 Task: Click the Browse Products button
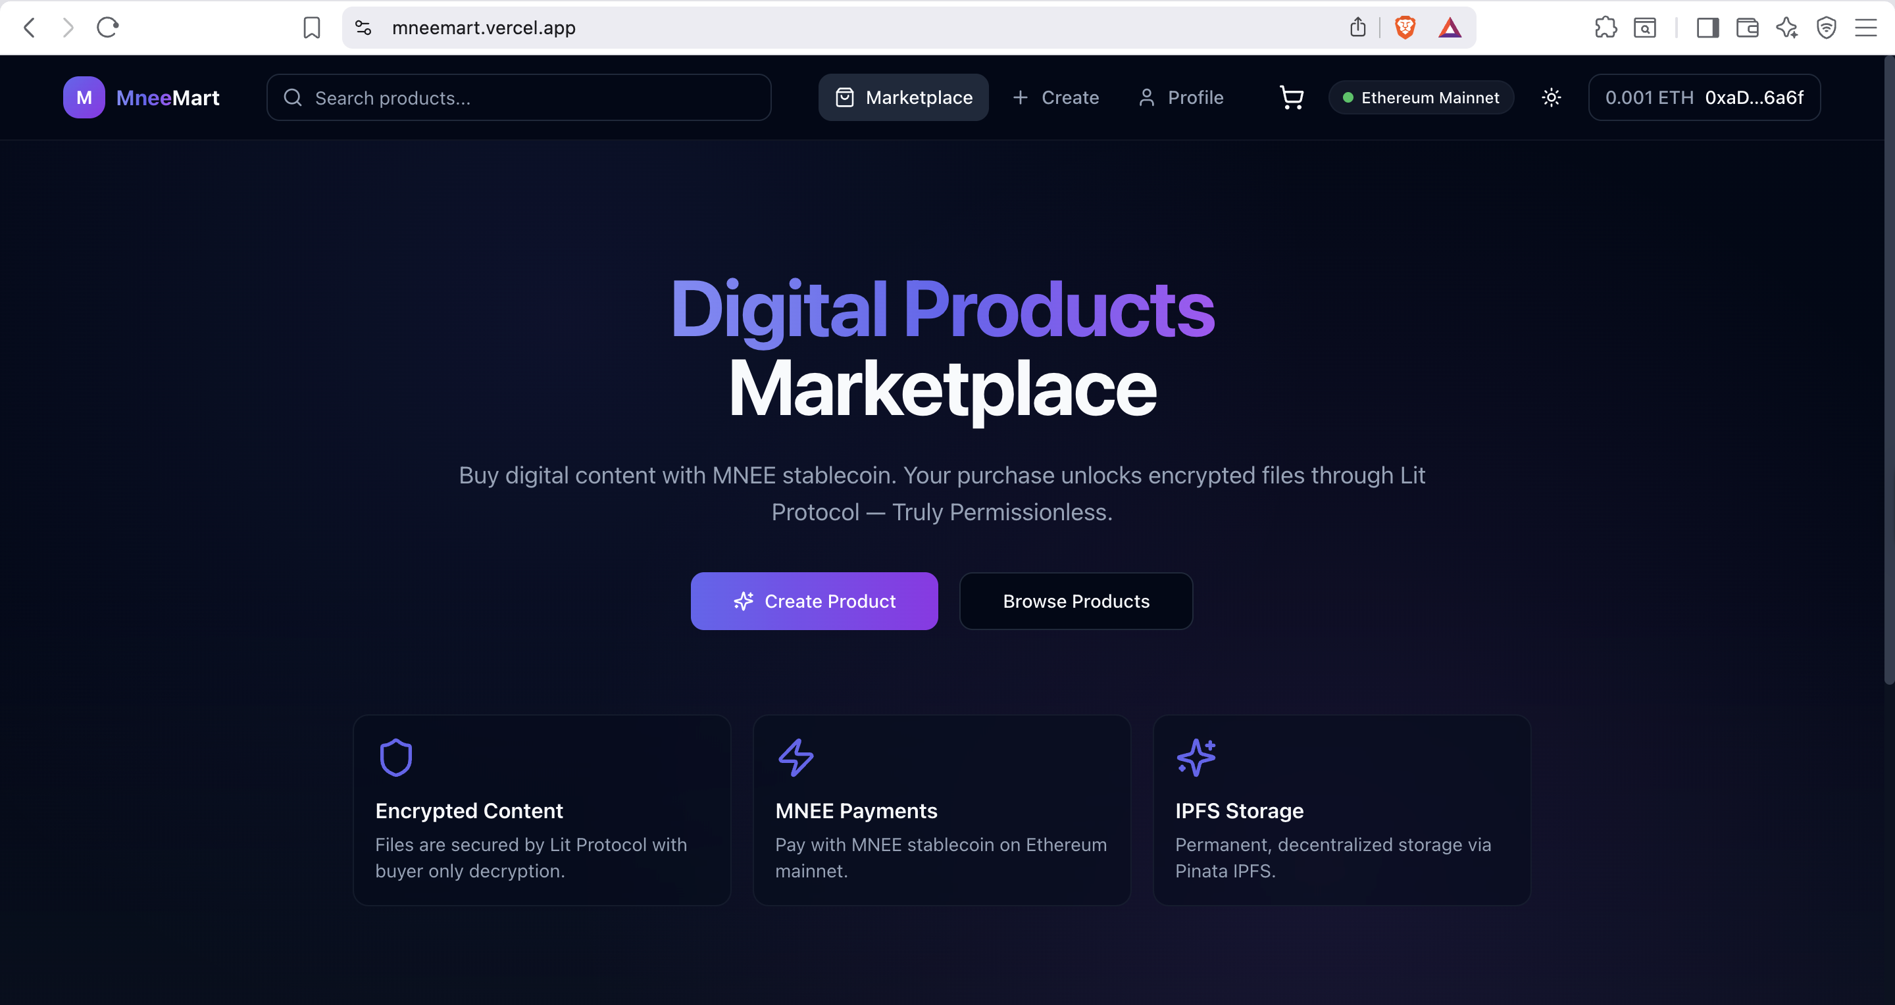pyautogui.click(x=1076, y=601)
